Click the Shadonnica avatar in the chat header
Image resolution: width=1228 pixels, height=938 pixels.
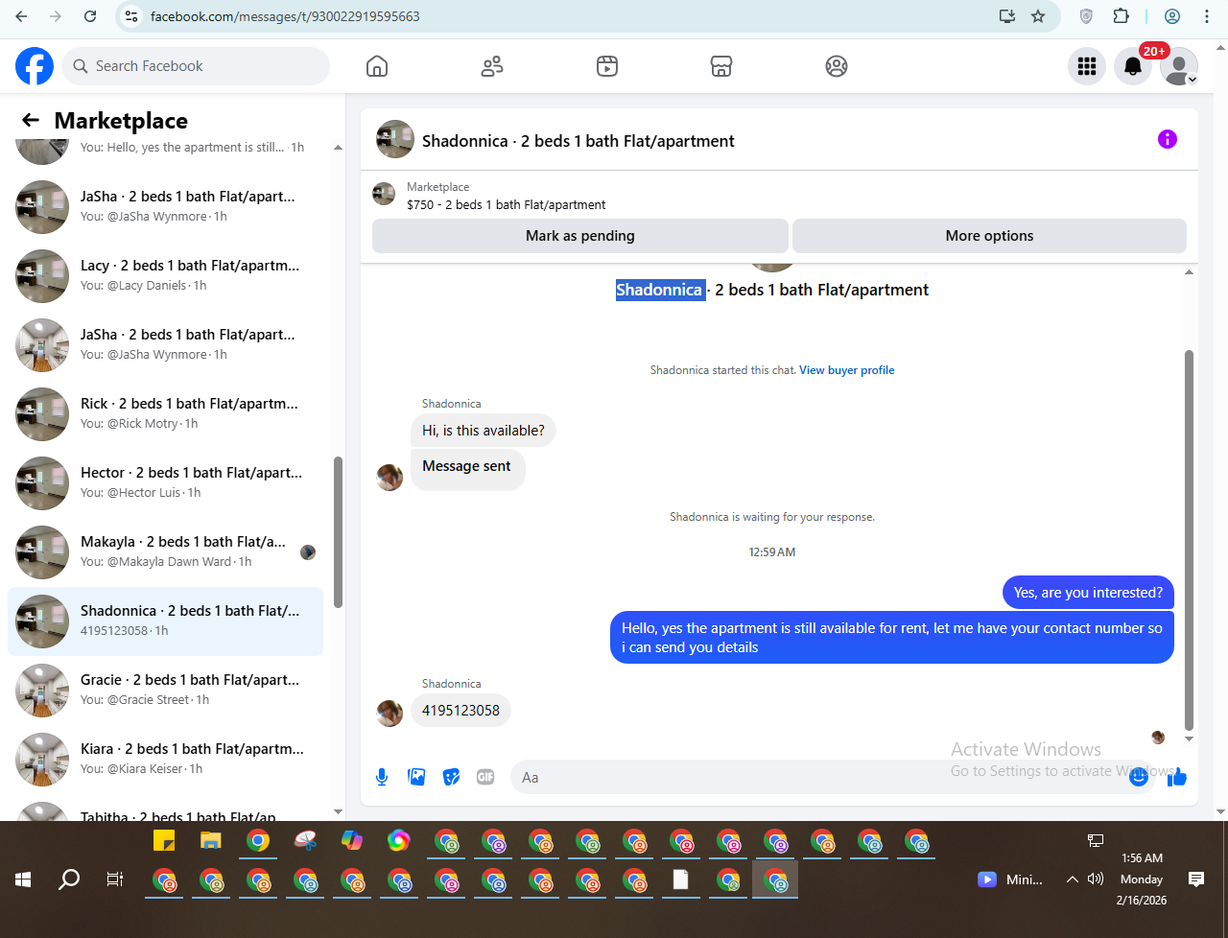click(395, 139)
